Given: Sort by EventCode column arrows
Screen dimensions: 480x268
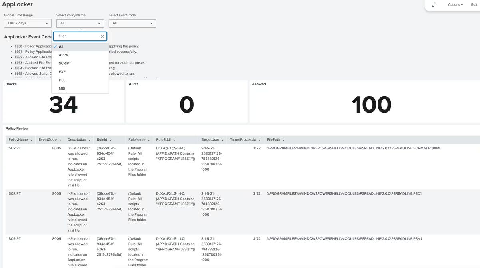Looking at the screenshot, I should (60, 140).
